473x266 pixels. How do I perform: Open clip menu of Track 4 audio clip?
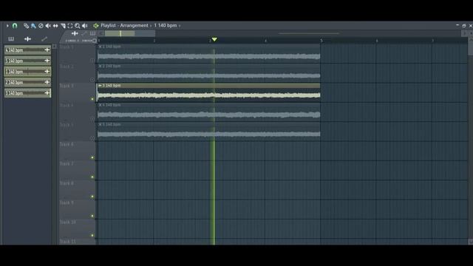[x=101, y=105]
